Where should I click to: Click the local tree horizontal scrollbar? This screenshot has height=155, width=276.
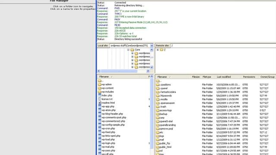tap(119, 71)
